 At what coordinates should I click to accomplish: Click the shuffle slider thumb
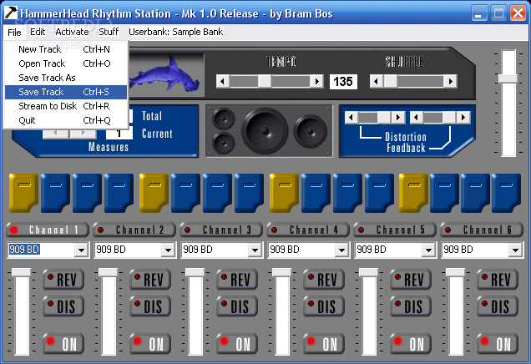click(390, 82)
